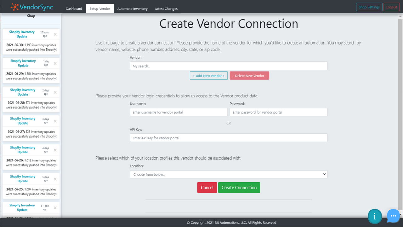Viewport: 403px width, 227px height.
Task: Open Shop Settings
Action: click(369, 7)
